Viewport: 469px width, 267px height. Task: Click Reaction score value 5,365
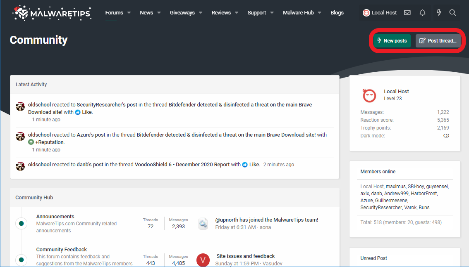(443, 120)
